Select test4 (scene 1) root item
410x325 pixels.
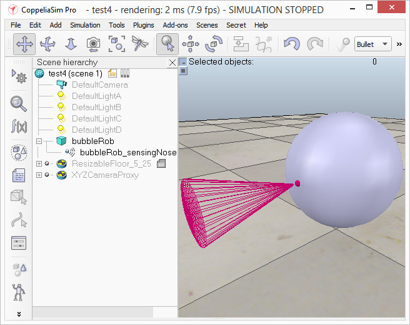tap(75, 74)
